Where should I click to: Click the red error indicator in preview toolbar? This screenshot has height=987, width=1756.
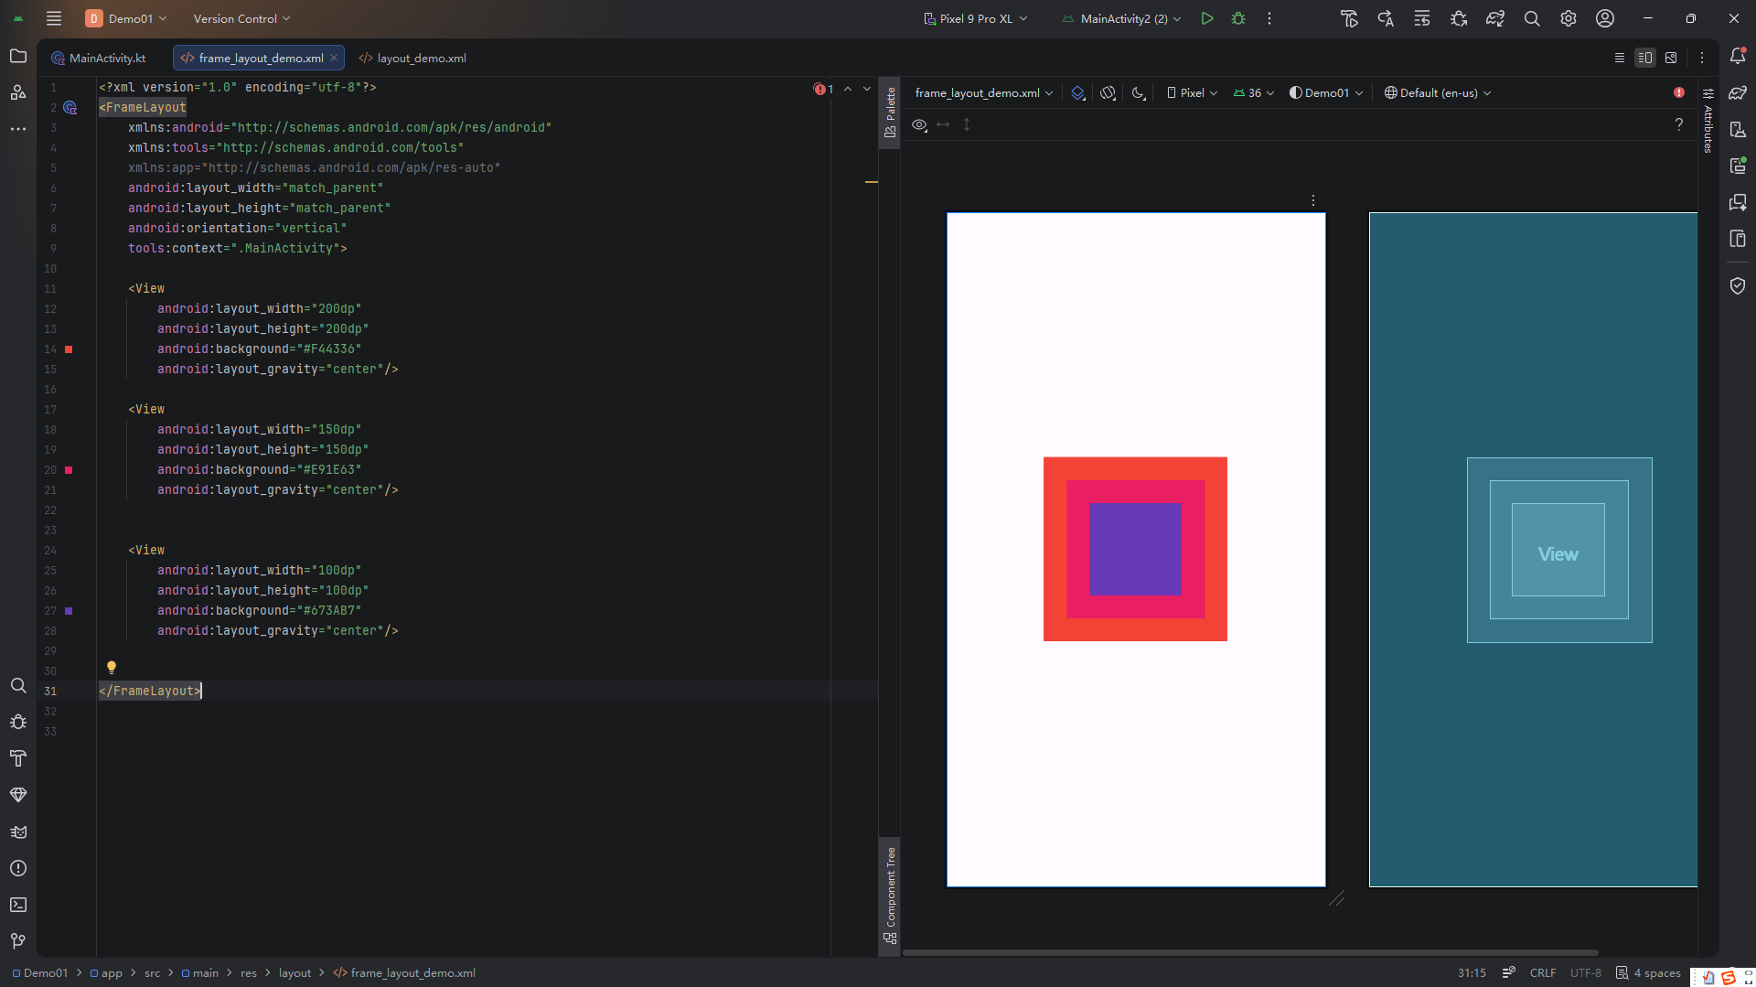pos(1679,92)
